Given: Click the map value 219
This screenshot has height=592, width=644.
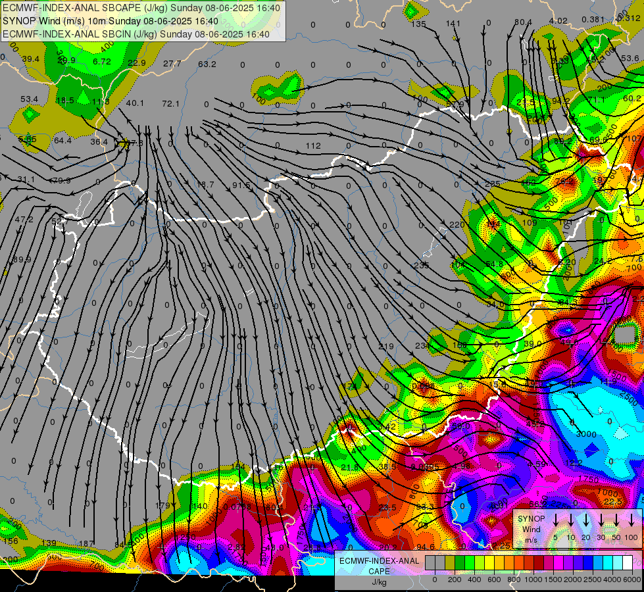Looking at the screenshot, I should click(x=385, y=347).
